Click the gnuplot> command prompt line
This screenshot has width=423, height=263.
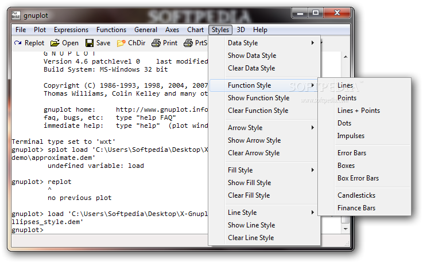point(28,230)
